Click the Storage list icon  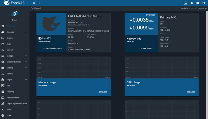click(3, 56)
